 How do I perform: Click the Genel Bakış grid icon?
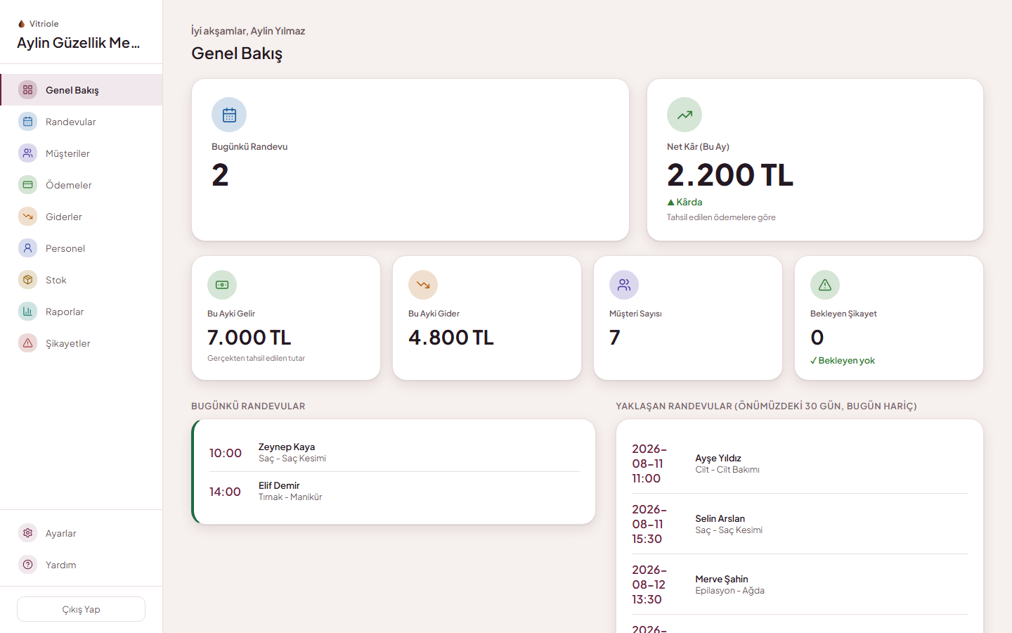tap(27, 90)
